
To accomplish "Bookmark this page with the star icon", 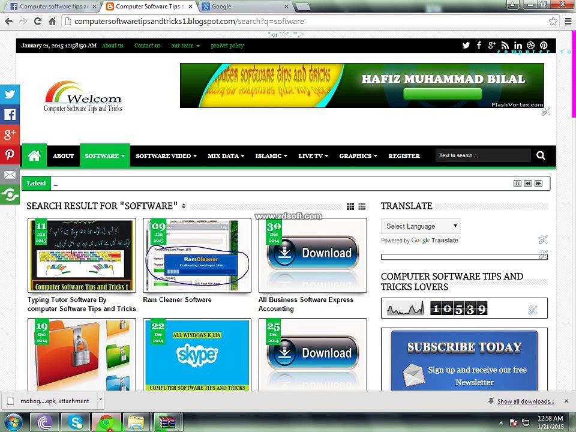I will [x=553, y=22].
